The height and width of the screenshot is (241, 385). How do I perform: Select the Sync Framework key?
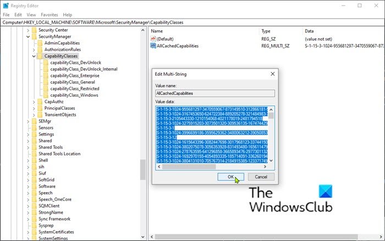click(x=54, y=219)
